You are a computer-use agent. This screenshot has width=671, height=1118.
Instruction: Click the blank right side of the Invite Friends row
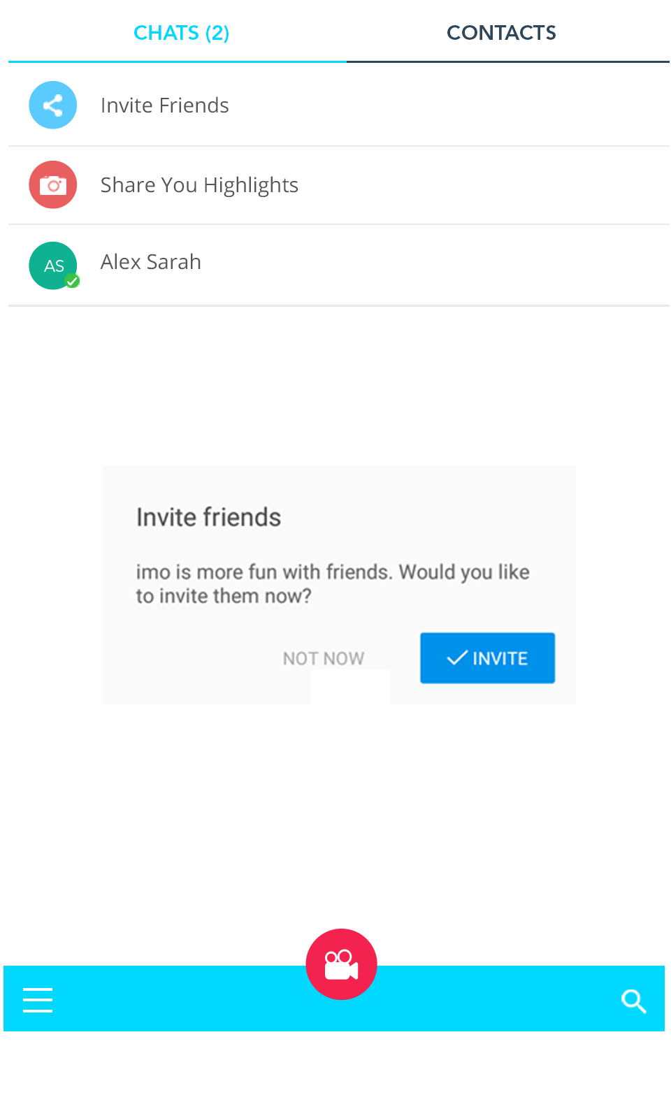(489, 106)
